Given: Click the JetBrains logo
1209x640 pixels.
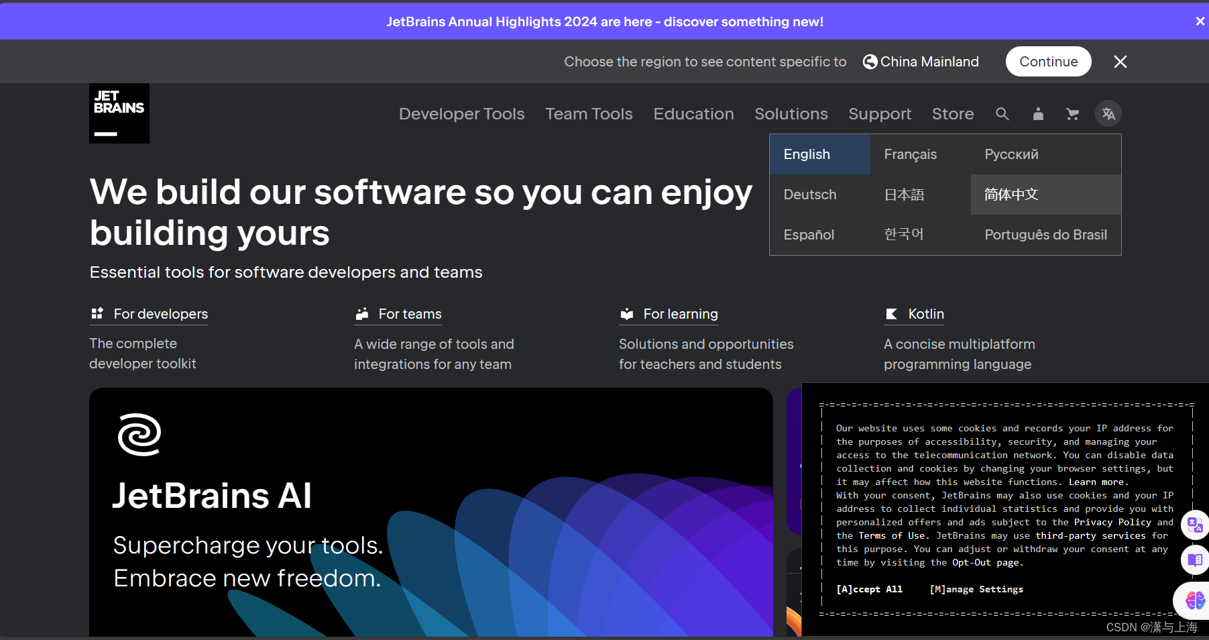Looking at the screenshot, I should 119,113.
